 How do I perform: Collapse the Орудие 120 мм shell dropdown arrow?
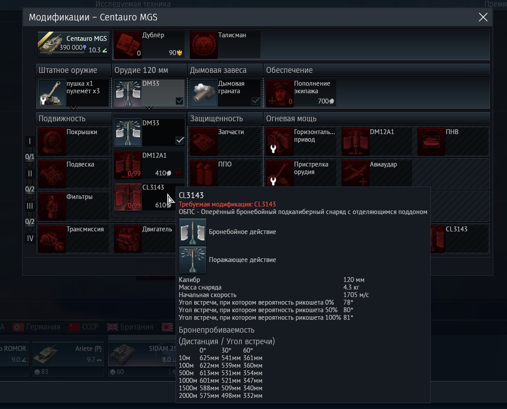pyautogui.click(x=149, y=107)
